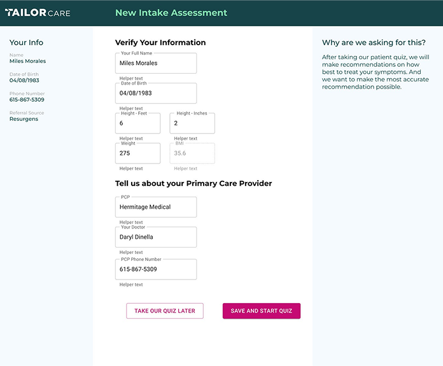Click the Your Full Name field
443x366 pixels.
[156, 63]
